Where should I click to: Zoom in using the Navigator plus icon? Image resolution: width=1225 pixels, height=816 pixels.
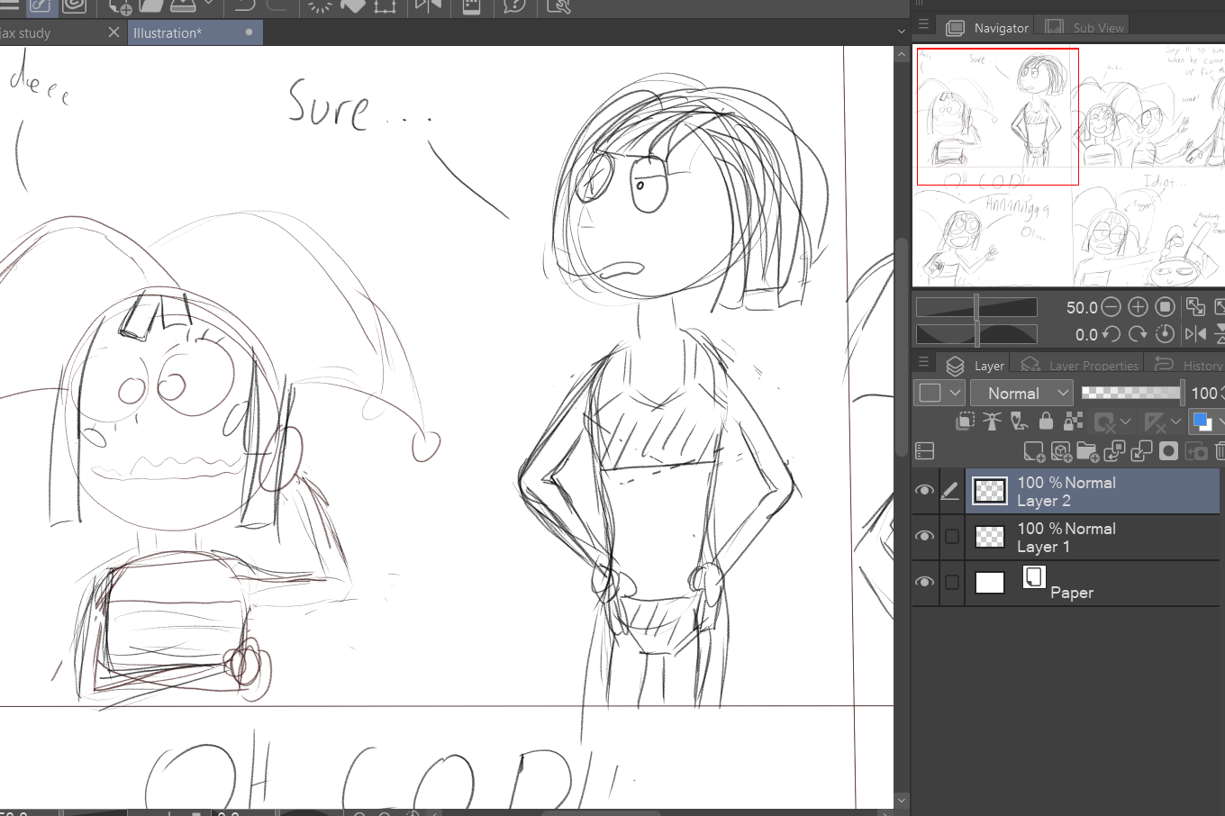[1138, 307]
